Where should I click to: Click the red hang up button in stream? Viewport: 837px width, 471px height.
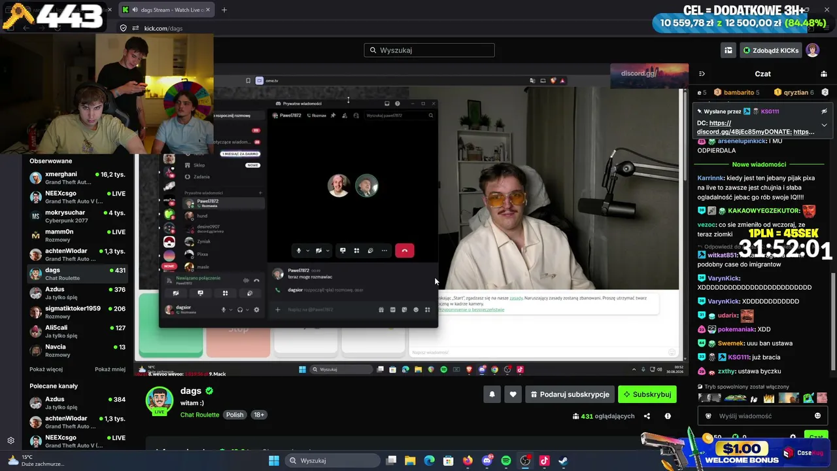pyautogui.click(x=404, y=251)
